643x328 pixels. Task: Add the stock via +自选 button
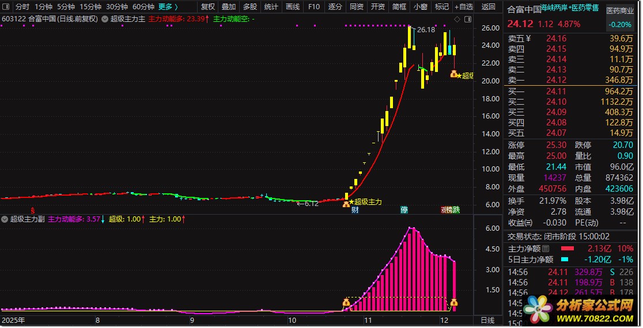[463, 7]
